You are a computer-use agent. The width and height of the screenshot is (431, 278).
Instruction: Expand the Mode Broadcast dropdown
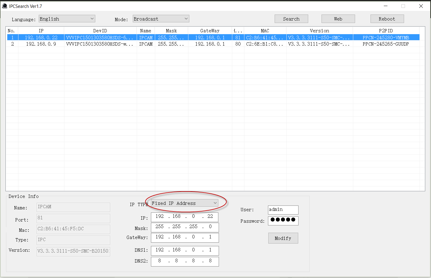point(161,19)
